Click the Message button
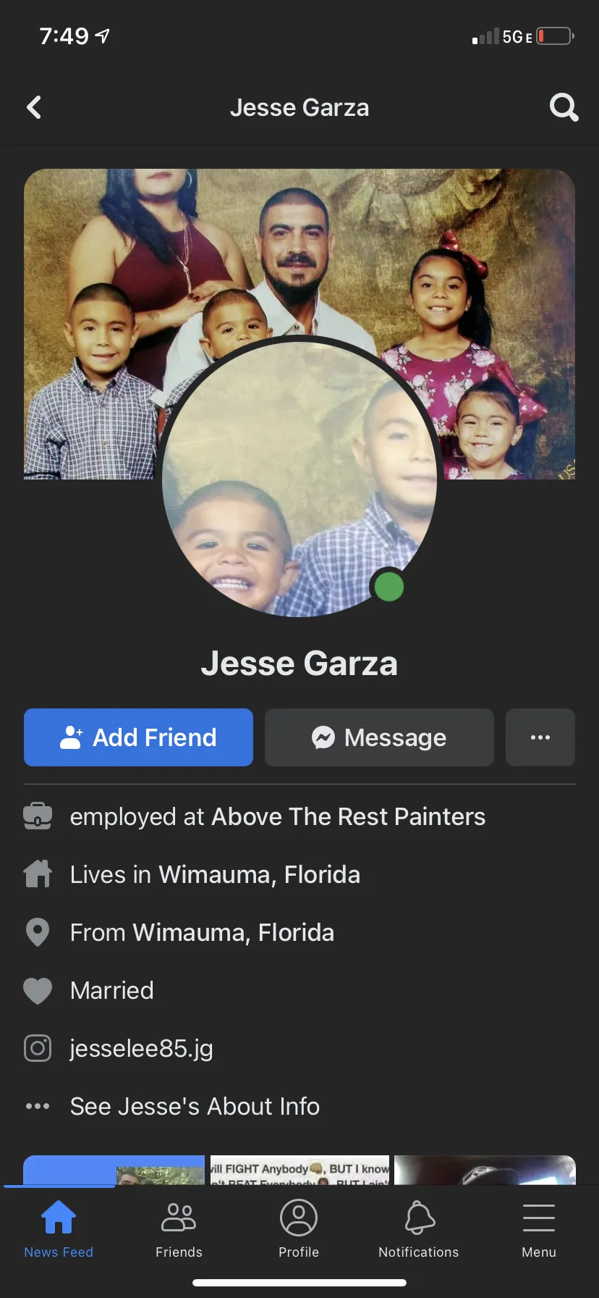The width and height of the screenshot is (599, 1298). point(379,737)
